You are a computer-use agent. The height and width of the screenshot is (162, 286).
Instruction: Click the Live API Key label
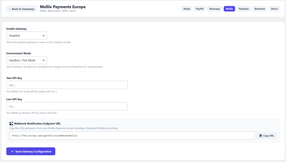pyautogui.click(x=14, y=99)
